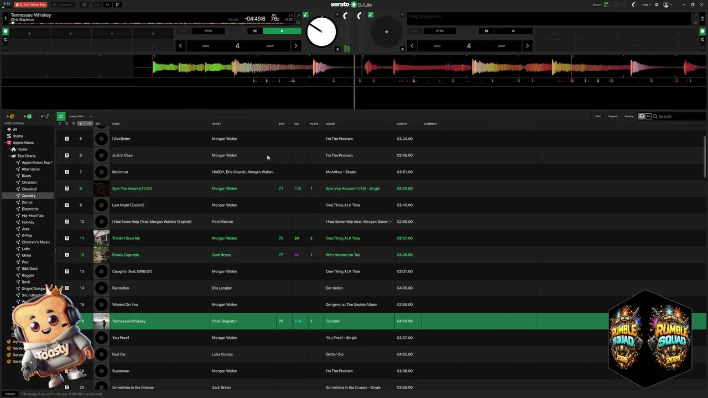Click streaming icon on McArthur row
The width and height of the screenshot is (708, 398).
pos(67,172)
